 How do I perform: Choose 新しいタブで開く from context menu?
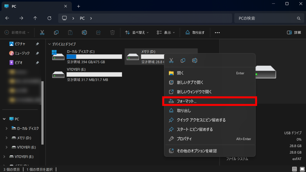click(210, 83)
